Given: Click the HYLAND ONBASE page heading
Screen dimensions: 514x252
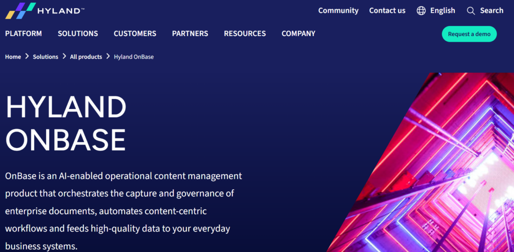Looking at the screenshot, I should (66, 123).
